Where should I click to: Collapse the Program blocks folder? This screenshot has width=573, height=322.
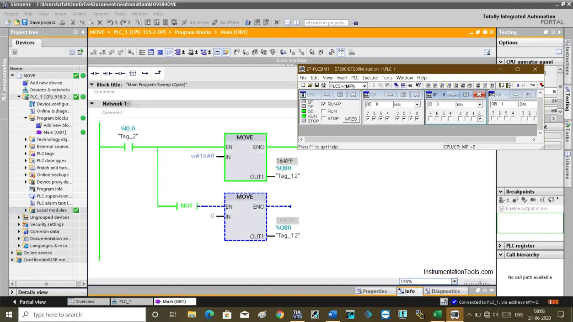pyautogui.click(x=26, y=118)
